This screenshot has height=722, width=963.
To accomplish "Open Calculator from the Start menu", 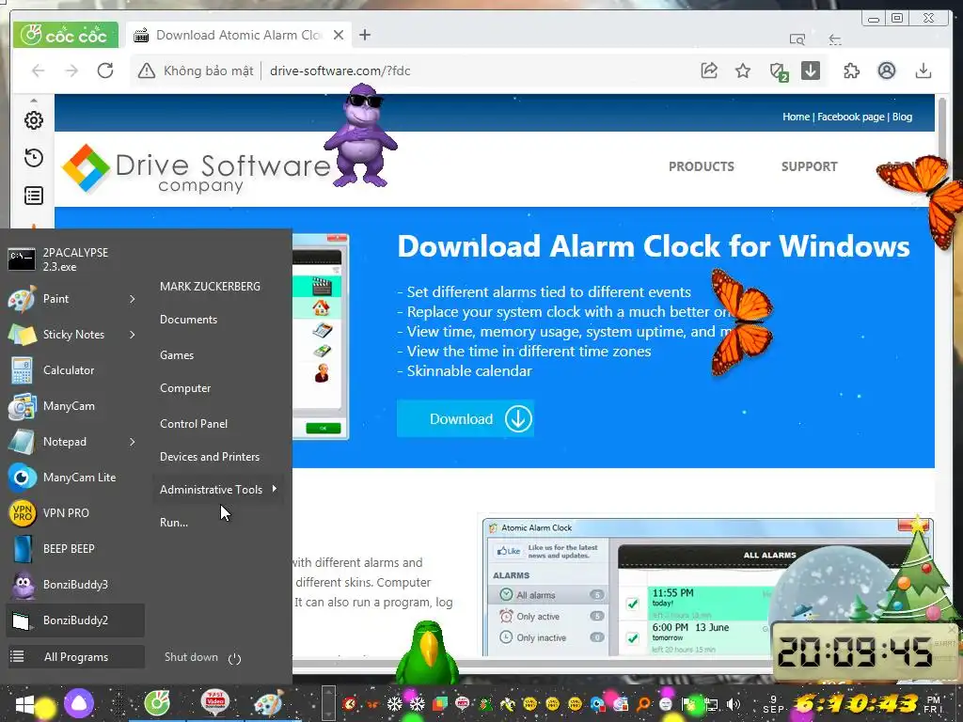I will tap(75, 370).
